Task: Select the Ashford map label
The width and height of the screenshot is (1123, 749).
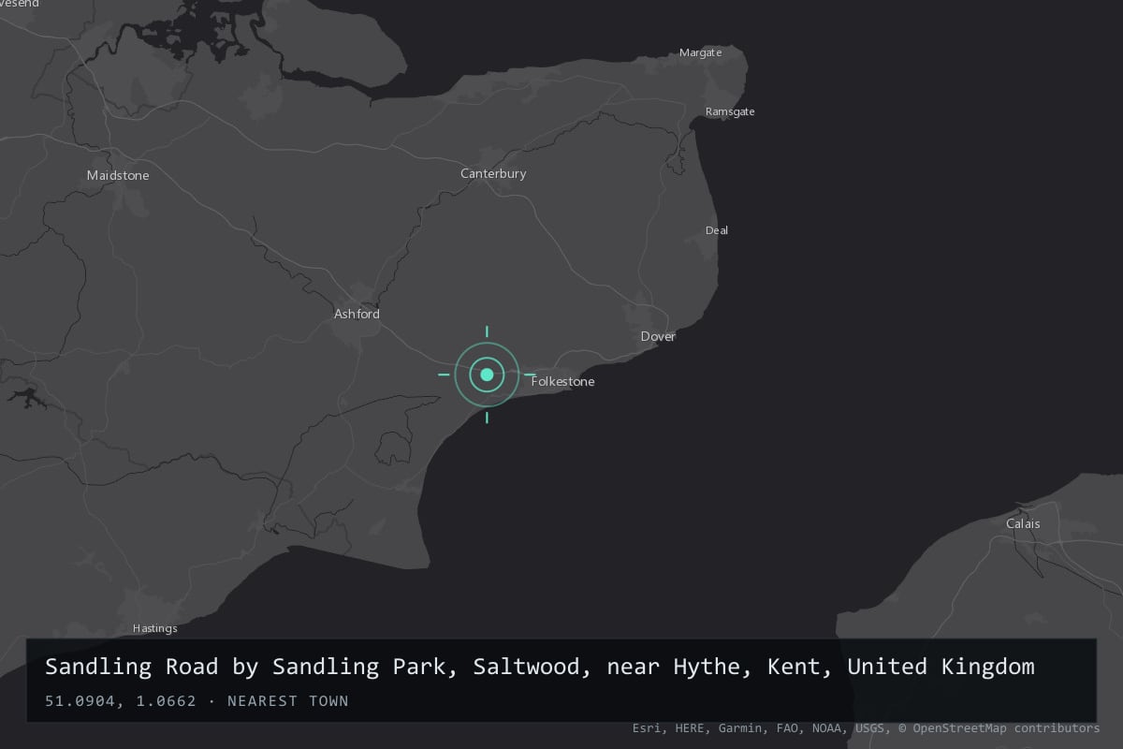Action: (x=357, y=314)
